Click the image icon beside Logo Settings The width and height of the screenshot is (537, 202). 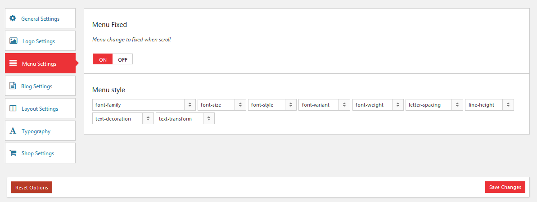(x=14, y=41)
